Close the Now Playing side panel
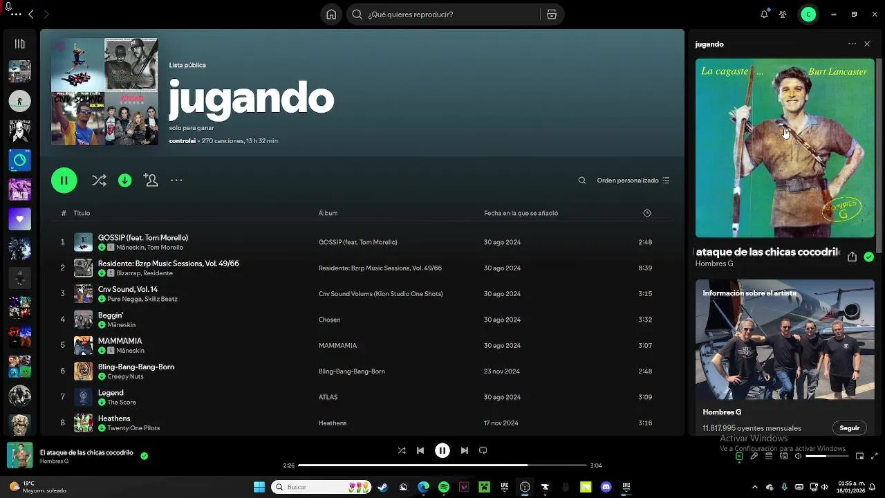885x498 pixels. (867, 44)
